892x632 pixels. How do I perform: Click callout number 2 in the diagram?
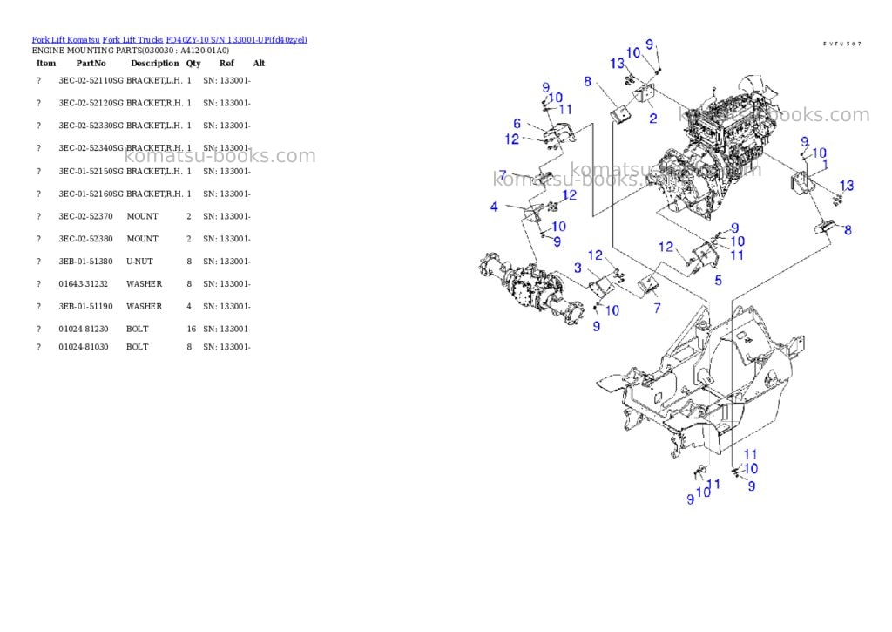point(653,119)
